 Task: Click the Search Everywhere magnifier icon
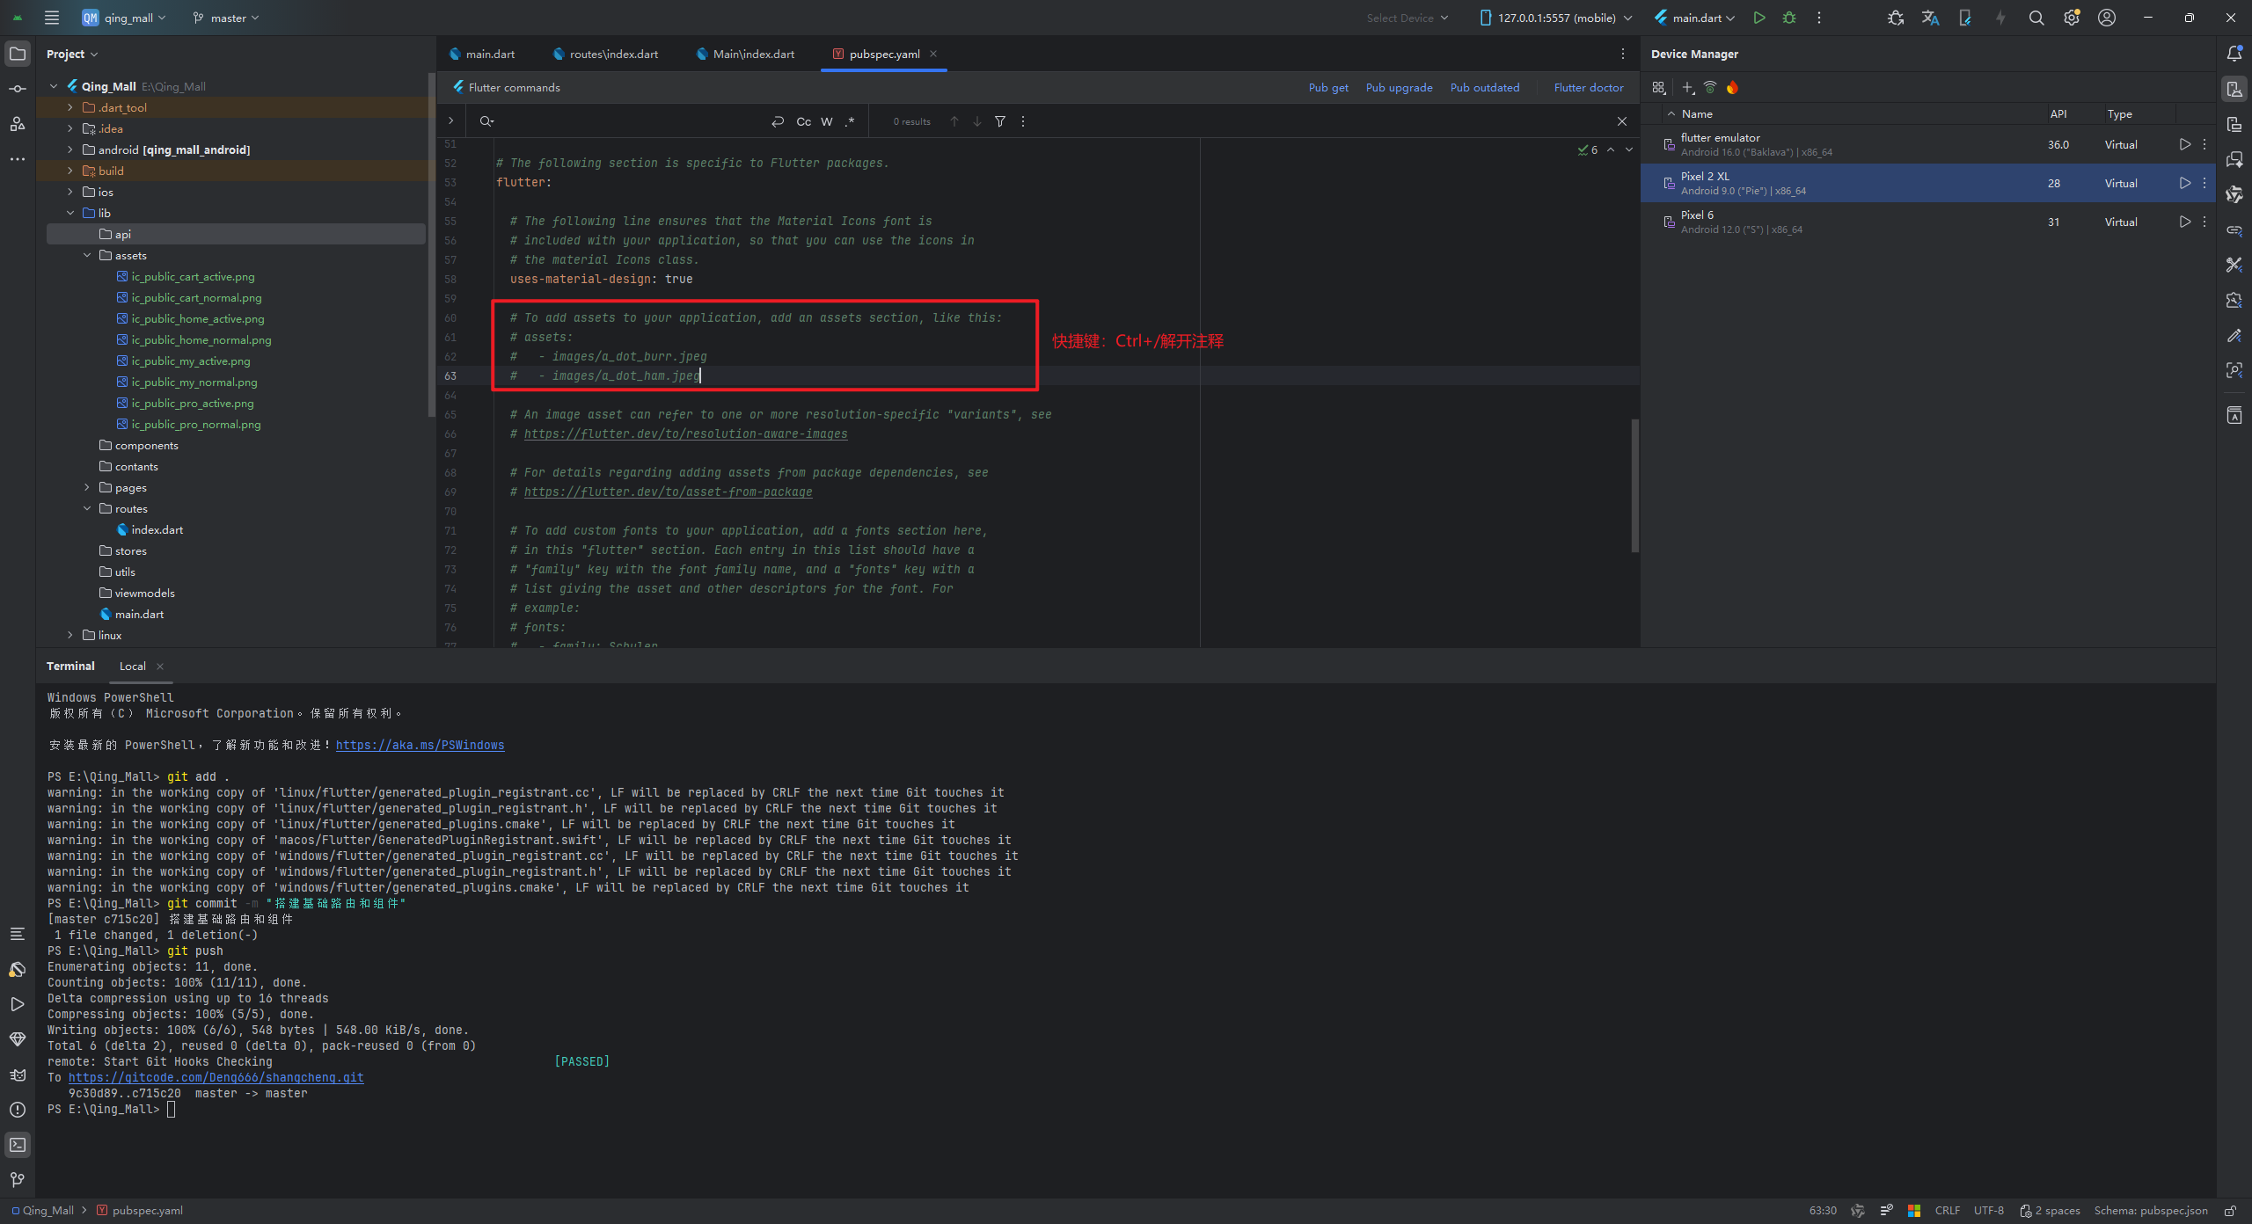2036,18
